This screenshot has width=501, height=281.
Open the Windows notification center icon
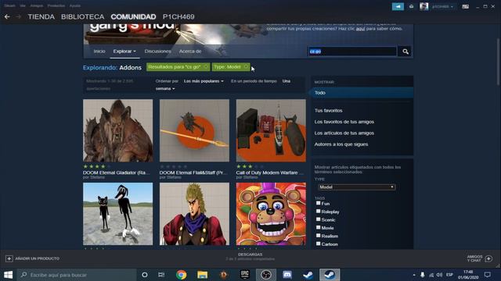point(487,275)
